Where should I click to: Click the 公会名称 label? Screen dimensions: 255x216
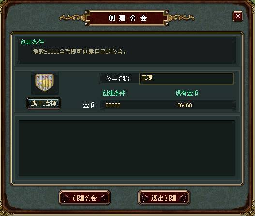(x=118, y=79)
